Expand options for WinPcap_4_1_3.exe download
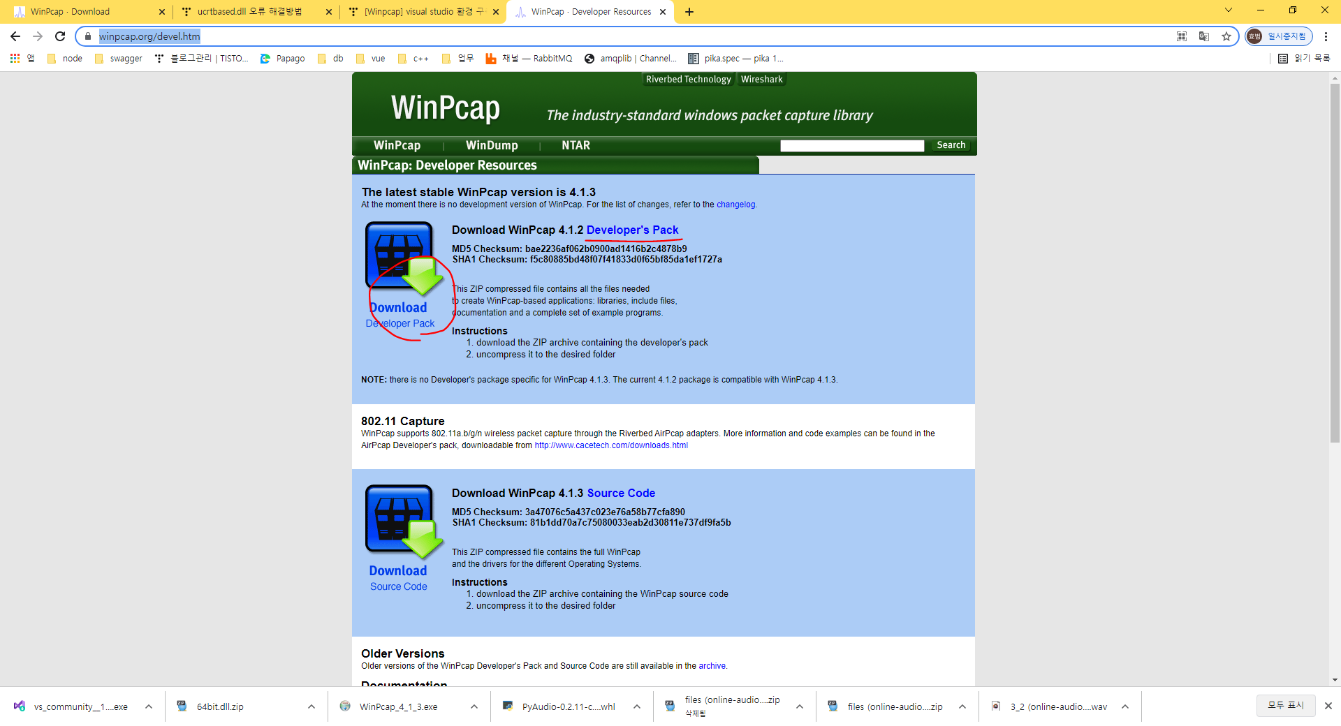The image size is (1341, 726). coord(474,706)
